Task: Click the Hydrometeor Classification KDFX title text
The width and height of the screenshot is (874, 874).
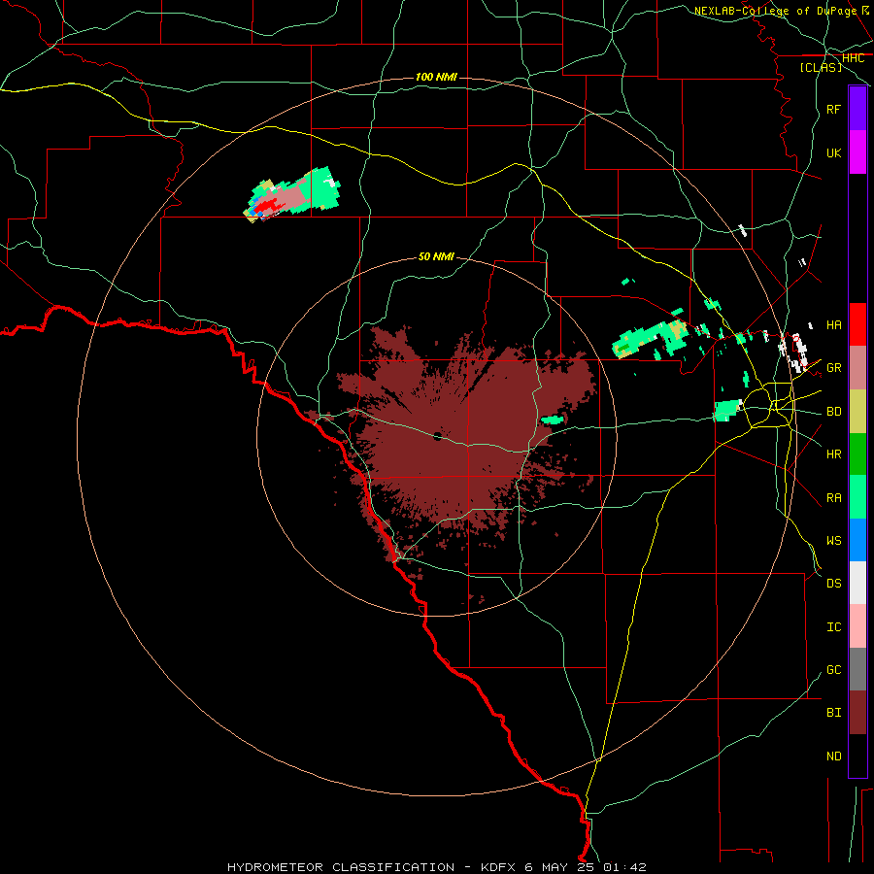Action: point(436,867)
